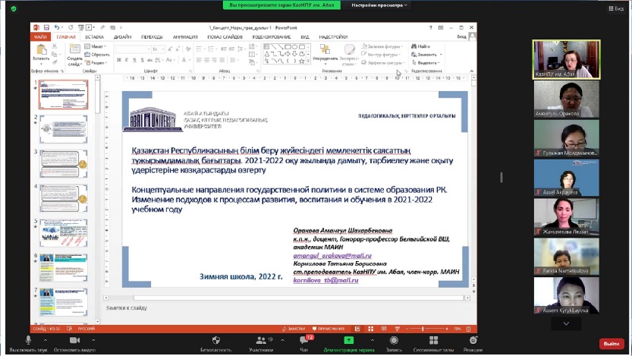Switch to the ВСТАВКА ribbon tab

click(x=95, y=36)
